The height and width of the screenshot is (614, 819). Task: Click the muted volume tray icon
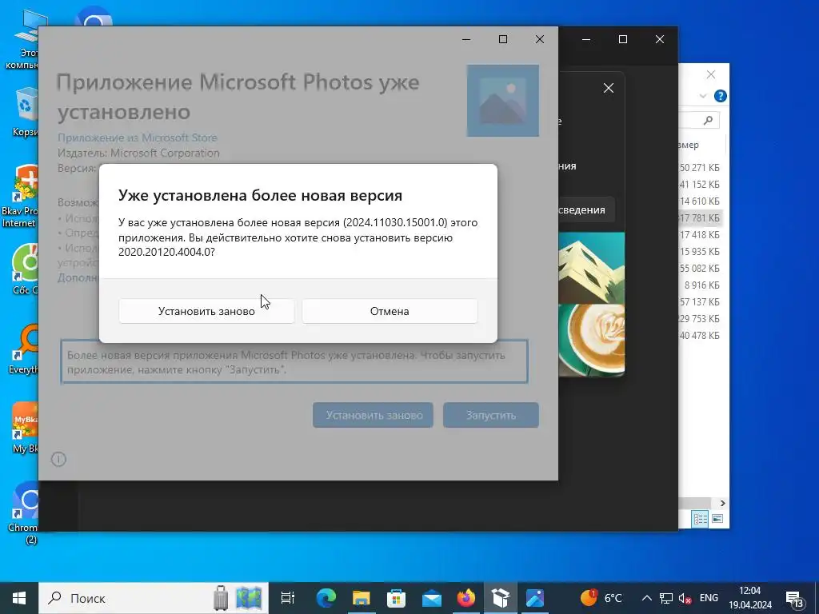[685, 598]
